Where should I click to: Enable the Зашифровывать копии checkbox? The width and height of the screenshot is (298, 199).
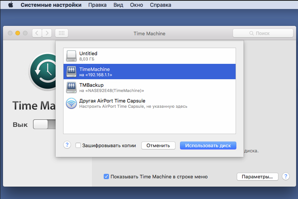point(78,146)
